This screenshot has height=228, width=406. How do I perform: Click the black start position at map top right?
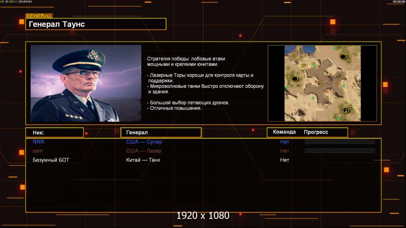pyautogui.click(x=343, y=57)
